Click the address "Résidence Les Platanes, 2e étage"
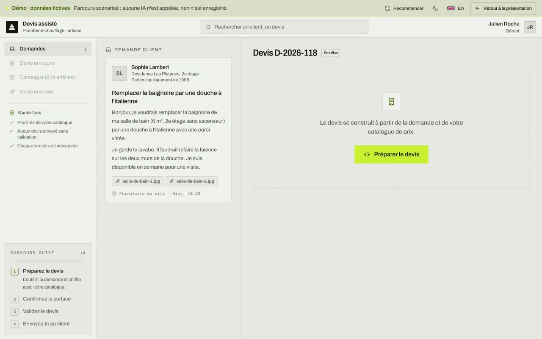The image size is (542, 339). pos(165,74)
